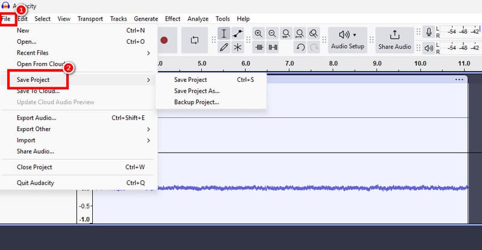This screenshot has width=482, height=250.
Task: Open the Select menu
Action: tap(42, 19)
